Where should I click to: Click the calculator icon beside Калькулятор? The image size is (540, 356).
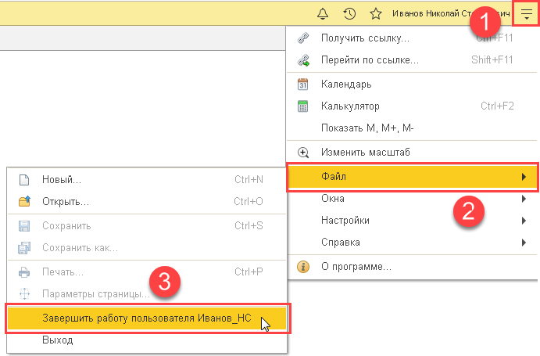point(302,106)
